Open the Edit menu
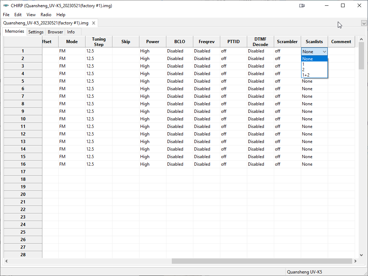The height and width of the screenshot is (276, 368). (18, 14)
